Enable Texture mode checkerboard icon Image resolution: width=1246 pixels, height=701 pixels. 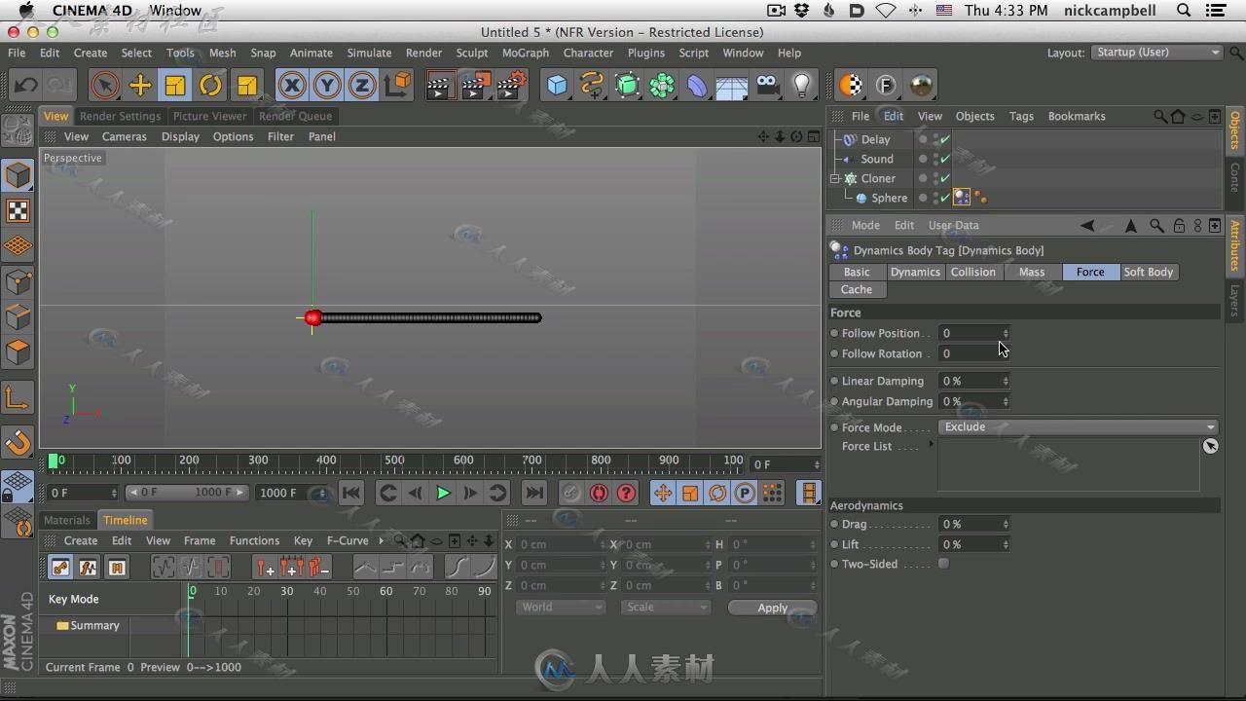pos(18,211)
